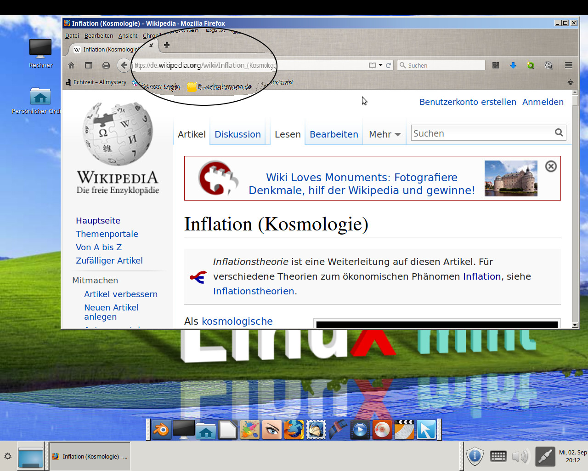Viewport: 588px width, 471px height.
Task: Focus the Wikipedia Suchen input field
Action: click(482, 133)
